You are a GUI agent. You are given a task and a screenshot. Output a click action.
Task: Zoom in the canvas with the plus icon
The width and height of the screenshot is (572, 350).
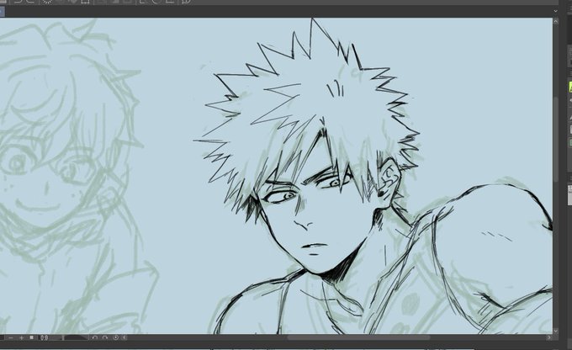coord(21,338)
